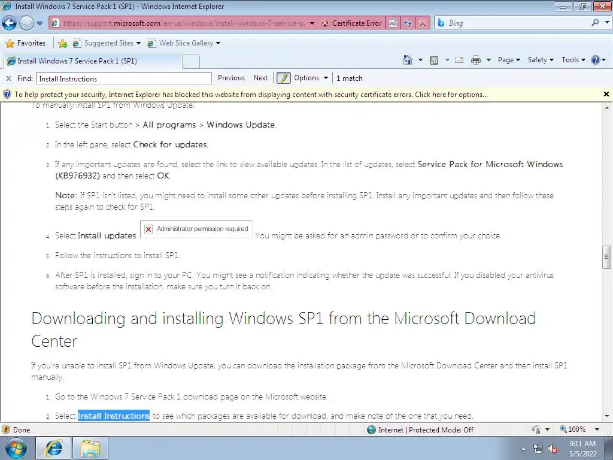Click the Internet Explorer taskbar icon
The height and width of the screenshot is (460, 613).
[53, 448]
